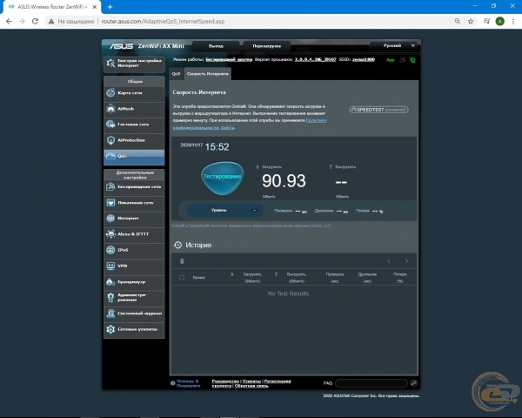Click the user status icon in header
This screenshot has height=418, width=522.
pyautogui.click(x=403, y=60)
